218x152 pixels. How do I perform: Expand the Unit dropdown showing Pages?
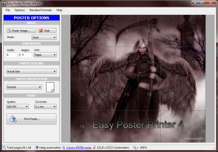tap(45, 55)
